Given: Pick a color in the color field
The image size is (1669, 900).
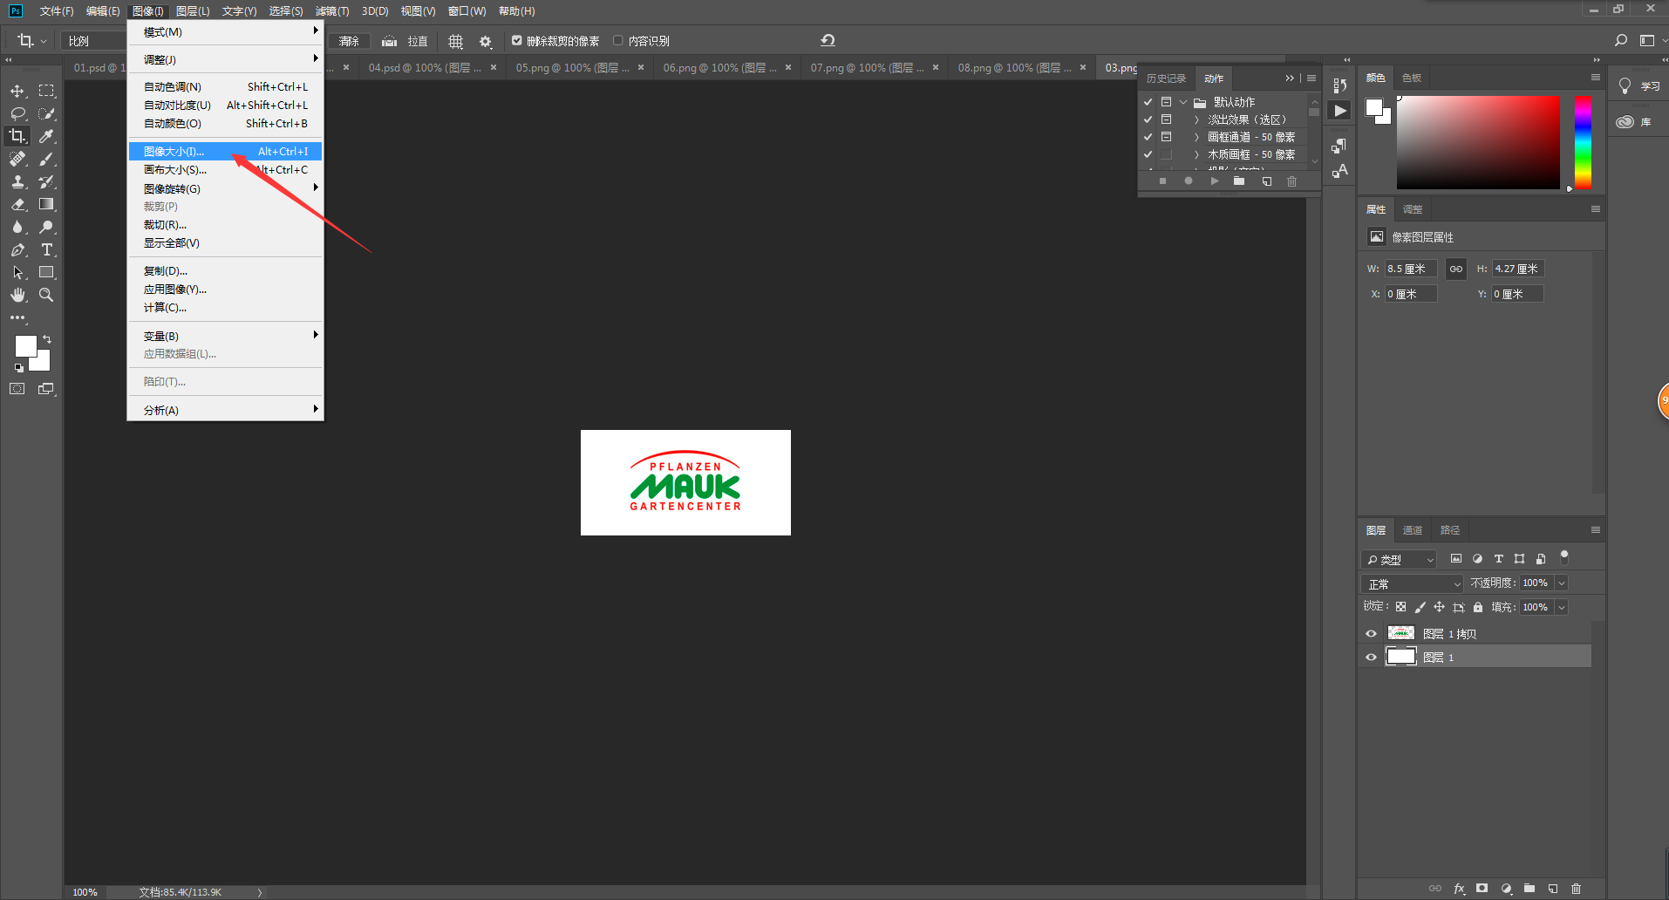Looking at the screenshot, I should 1478,142.
